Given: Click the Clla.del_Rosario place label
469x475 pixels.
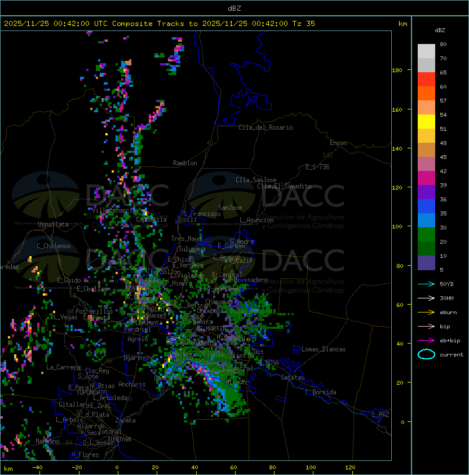Looking at the screenshot, I should [x=266, y=127].
